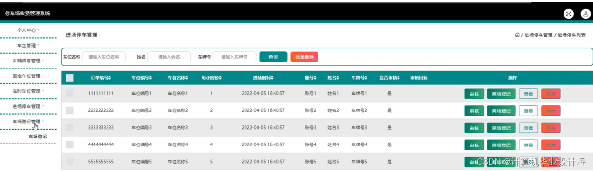Viewport: 593px width, 171px height.
Task: Expand the 固定车位管理 sidebar menu
Action: [x=28, y=75]
